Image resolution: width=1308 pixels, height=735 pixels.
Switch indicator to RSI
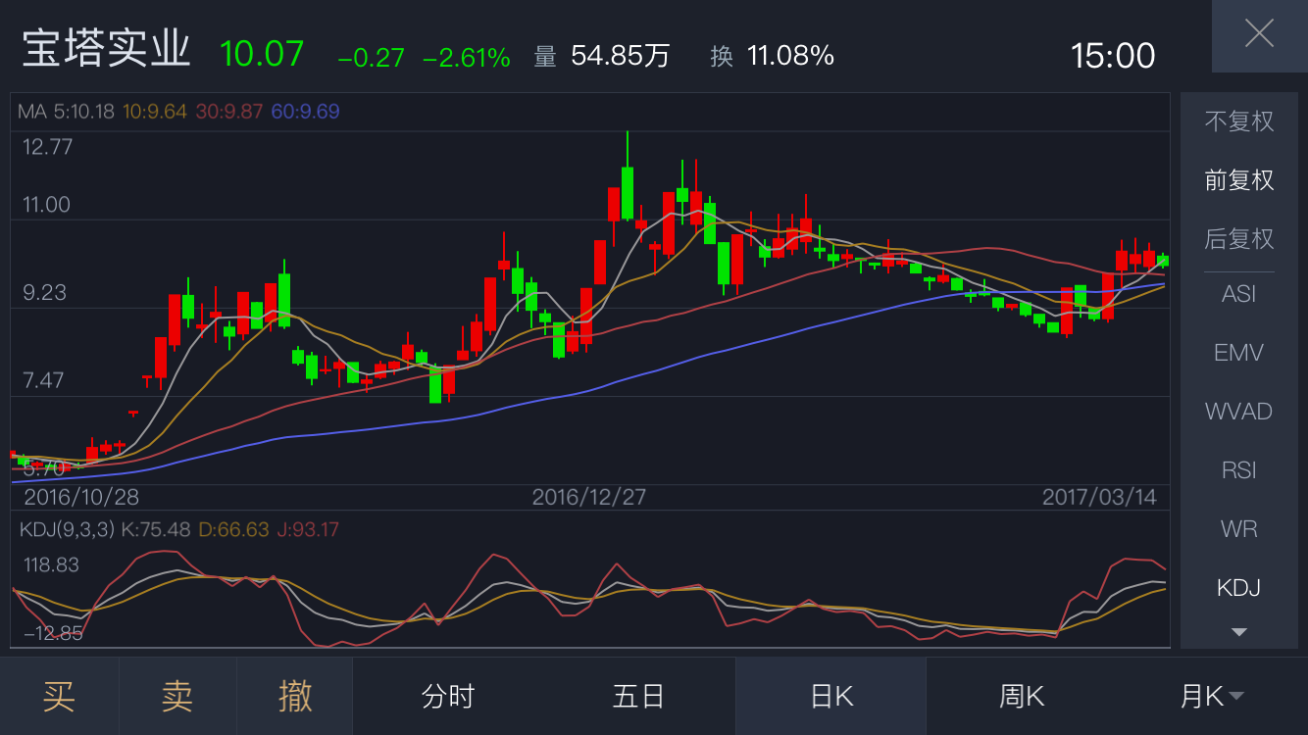(1239, 470)
